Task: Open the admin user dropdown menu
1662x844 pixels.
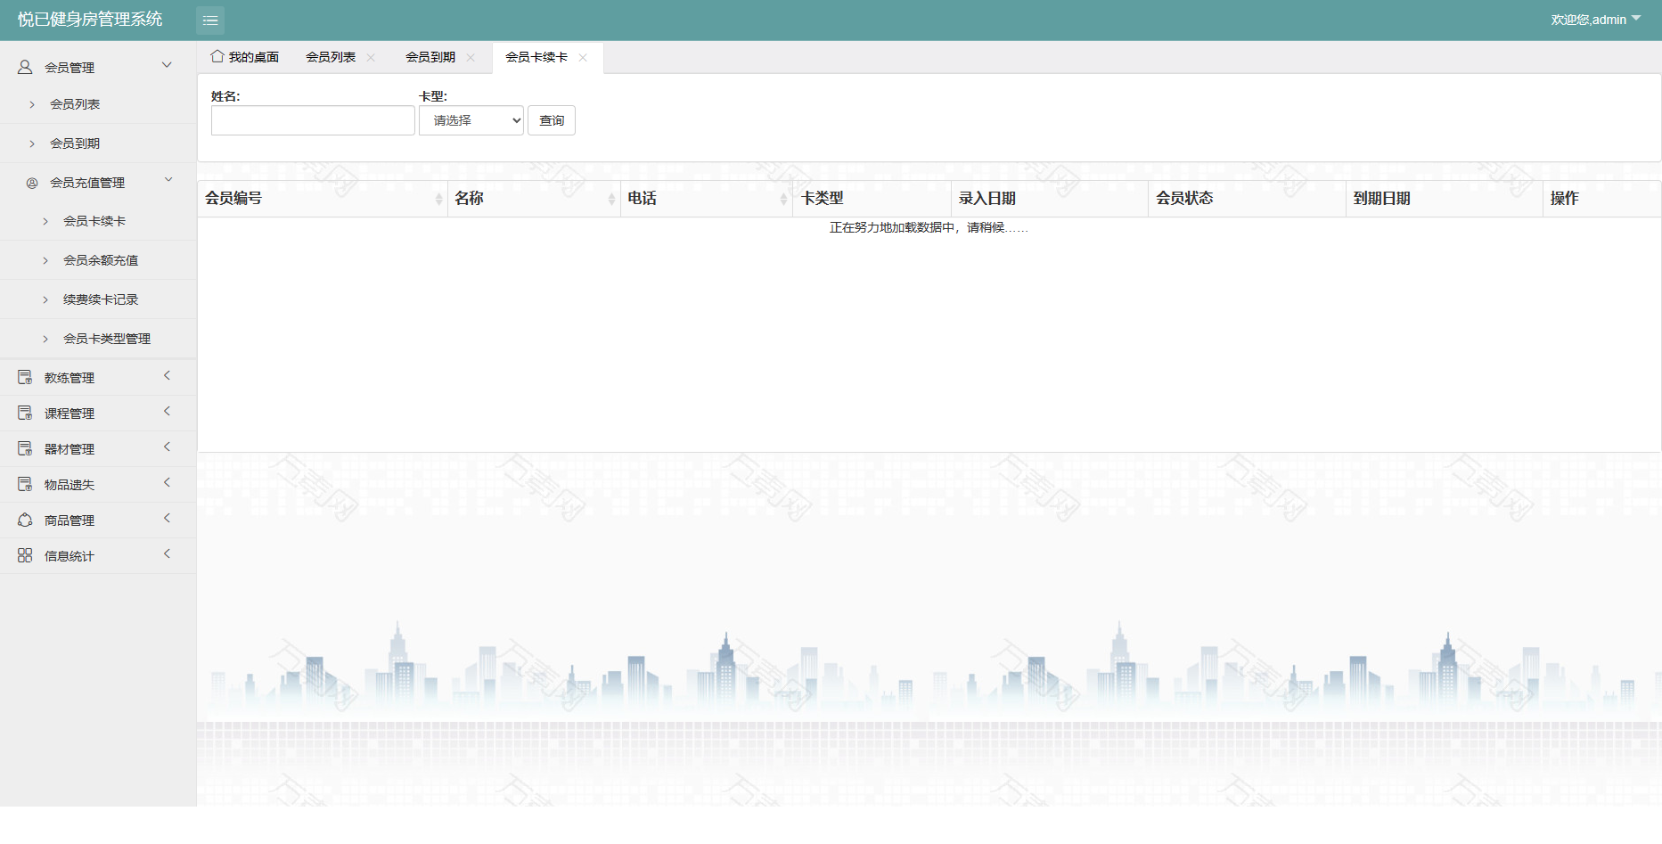Action: [x=1595, y=20]
